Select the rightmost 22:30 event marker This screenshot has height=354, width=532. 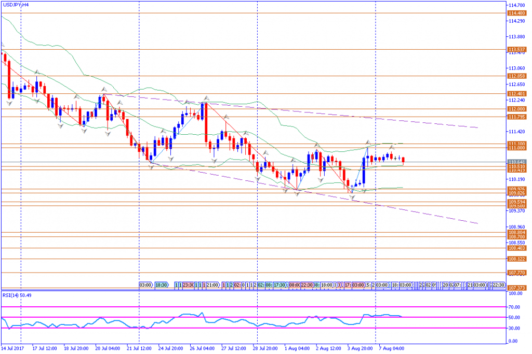498,285
